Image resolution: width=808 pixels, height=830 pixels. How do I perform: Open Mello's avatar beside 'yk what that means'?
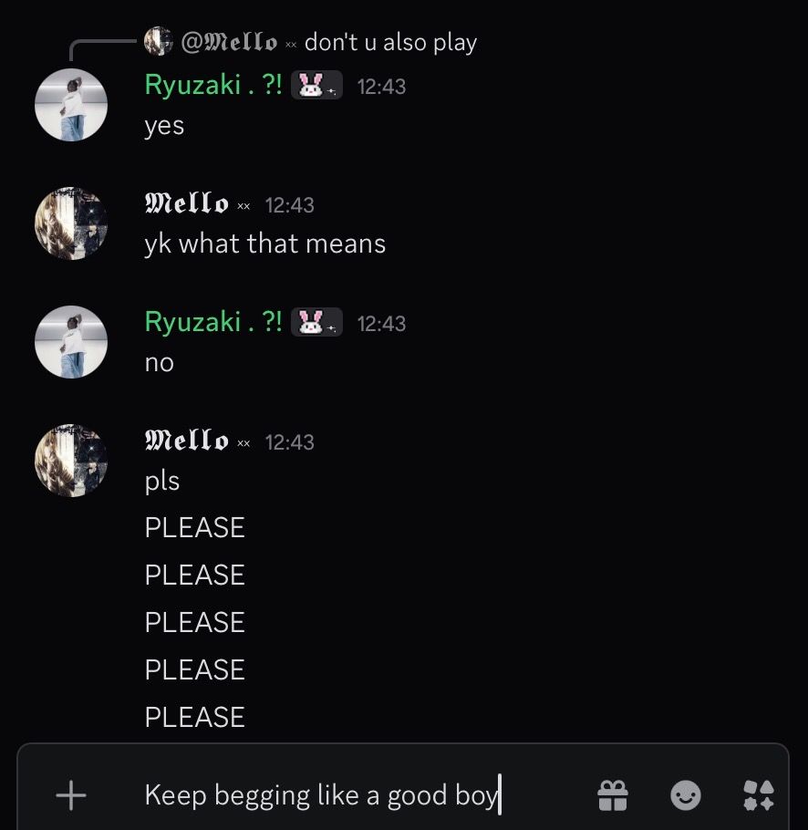[x=71, y=223]
